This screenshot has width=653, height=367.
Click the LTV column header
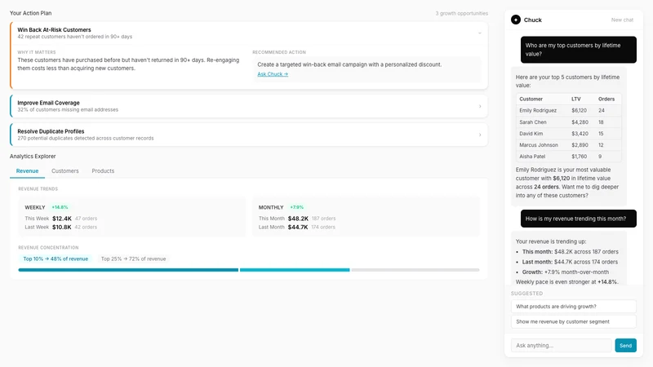576,99
